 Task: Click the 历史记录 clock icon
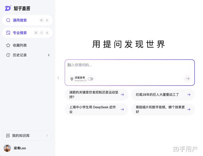[x=8, y=55]
